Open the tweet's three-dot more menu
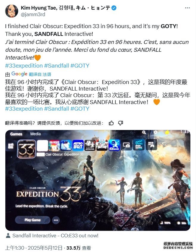 [x=187, y=8]
